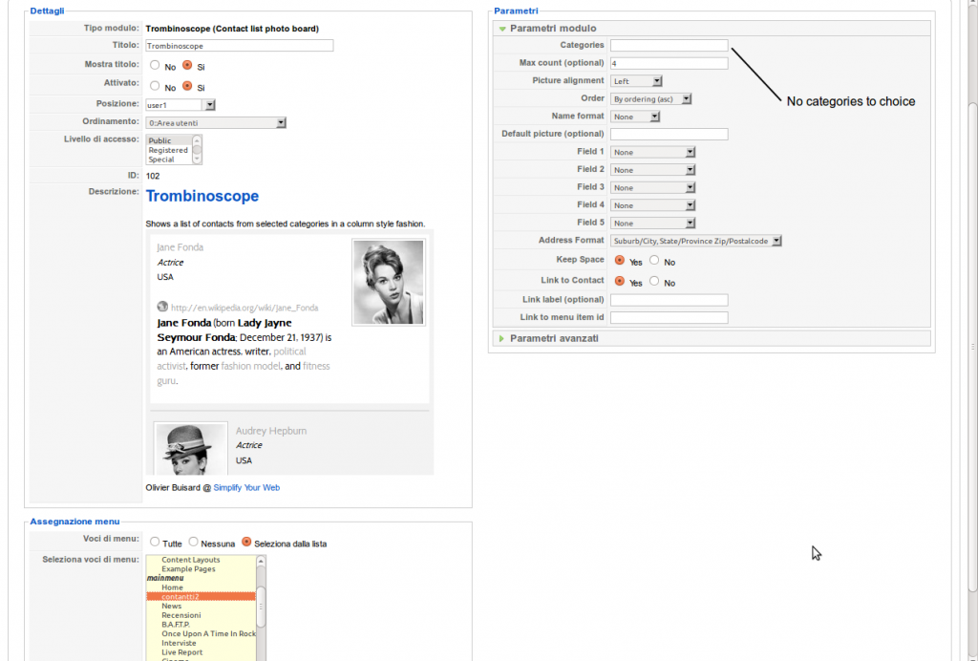
Task: Select Keep Space No option
Action: [654, 261]
